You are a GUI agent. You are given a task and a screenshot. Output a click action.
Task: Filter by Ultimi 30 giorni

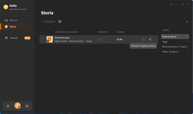click(175, 52)
